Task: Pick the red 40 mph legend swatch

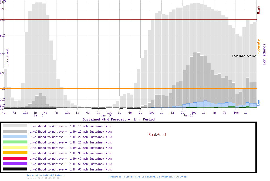Action: (x=15, y=158)
